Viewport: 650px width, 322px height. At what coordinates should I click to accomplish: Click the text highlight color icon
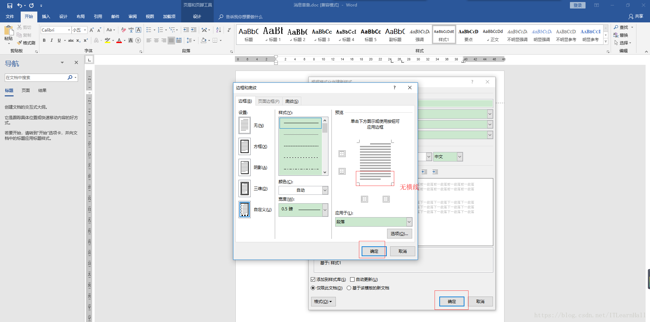[x=108, y=40]
